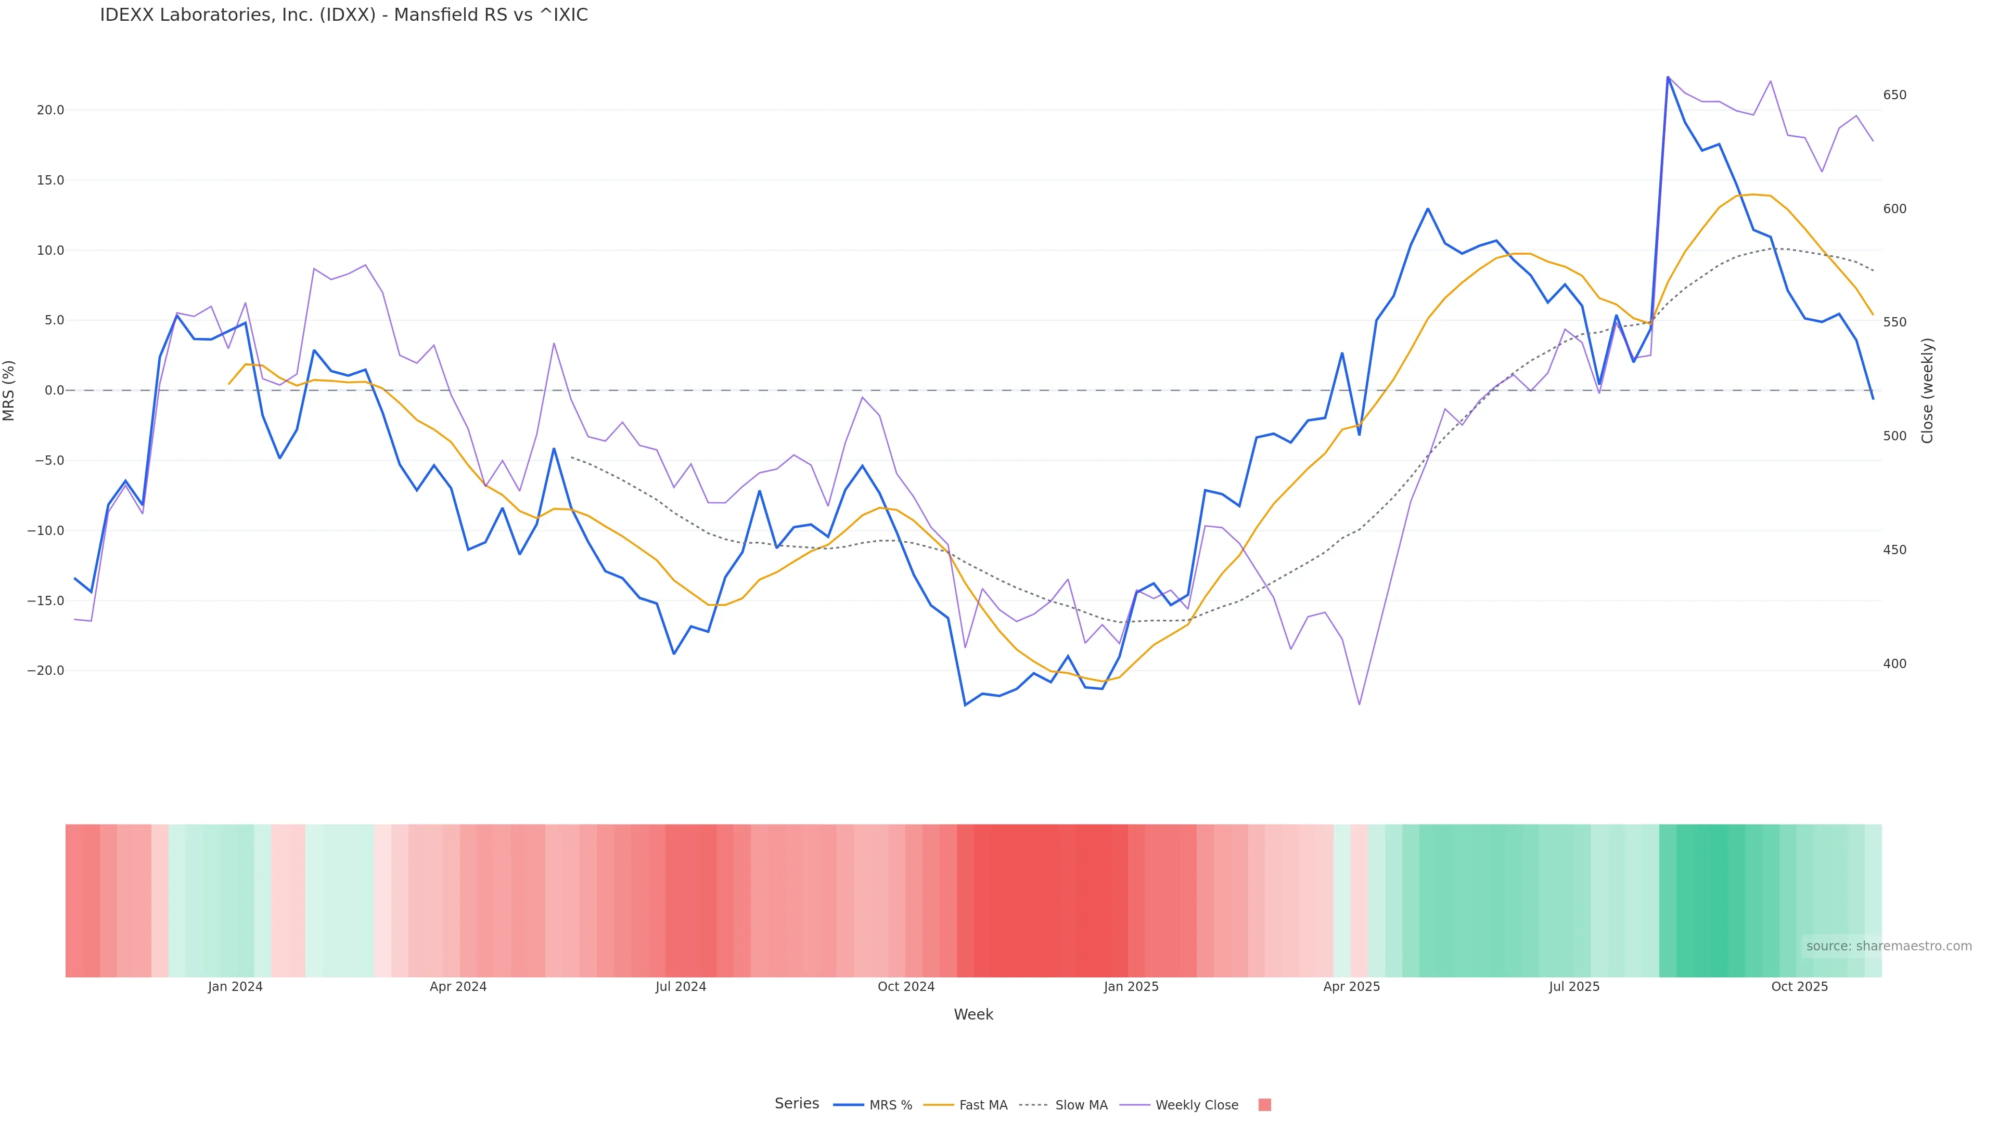Click the Apr 2025 axis tick label

click(1351, 987)
